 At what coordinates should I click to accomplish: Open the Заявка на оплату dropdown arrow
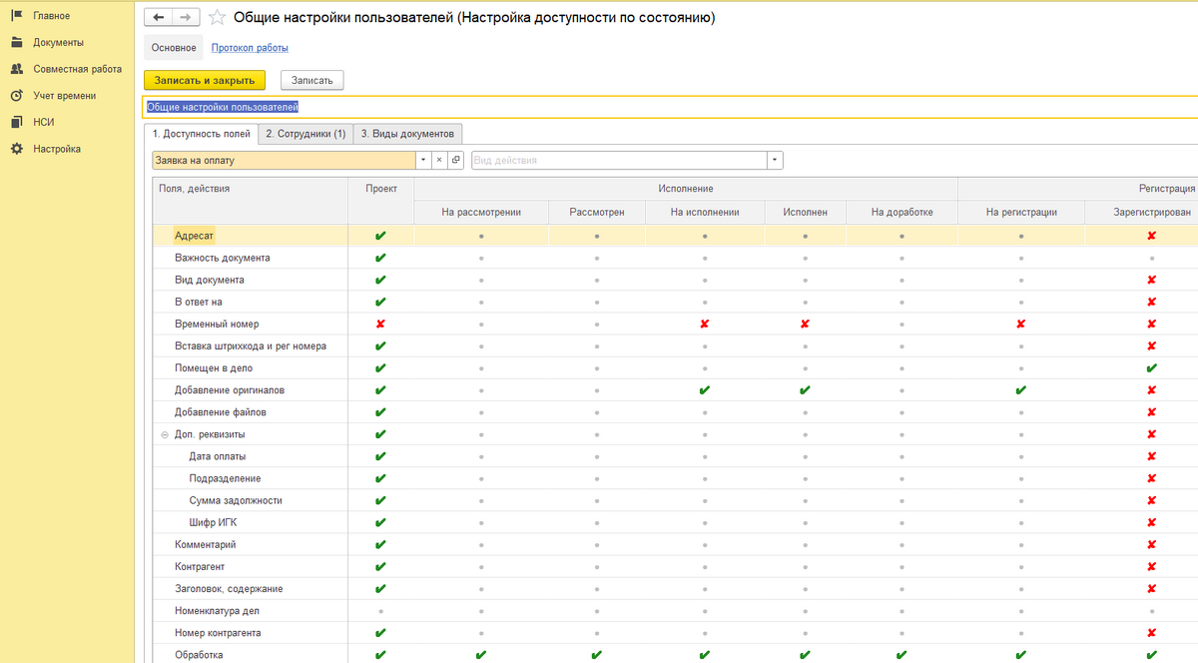point(423,160)
